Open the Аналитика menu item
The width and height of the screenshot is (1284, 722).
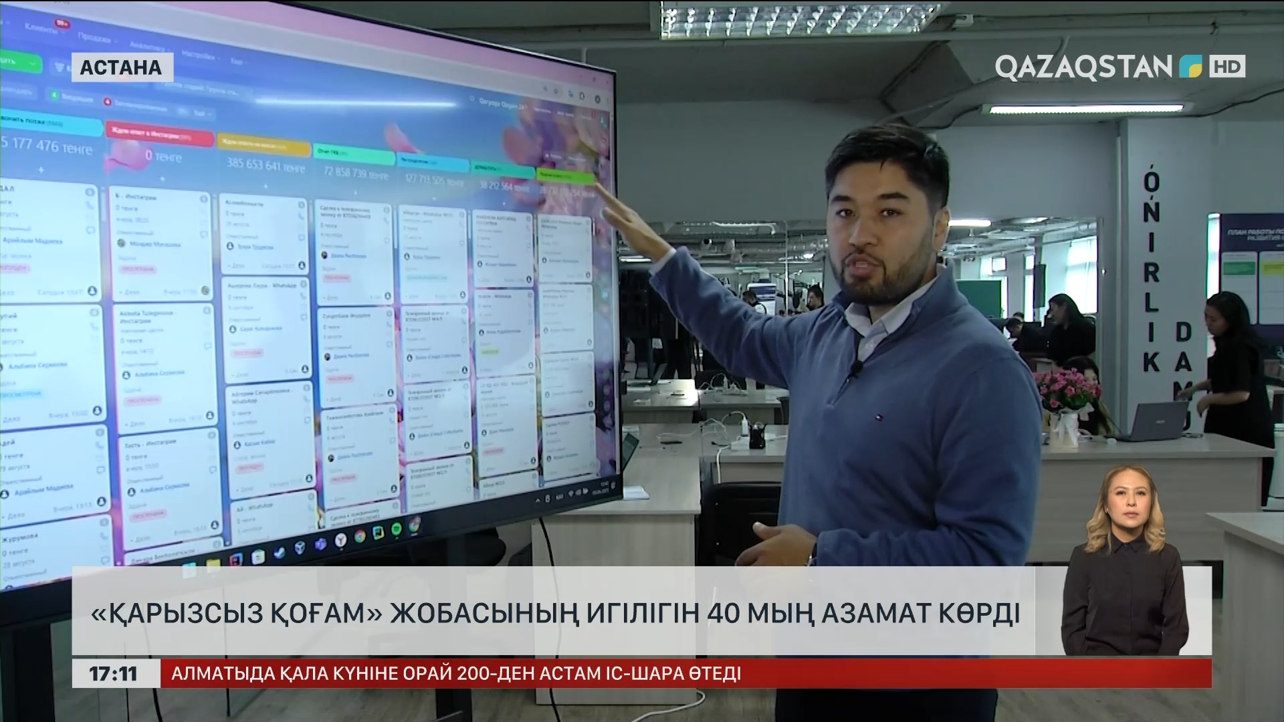148,47
